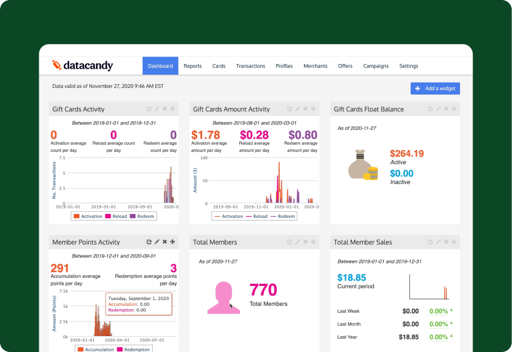The image size is (512, 352).
Task: Toggle Reload line in Amount Activity legend
Action: coord(257,217)
